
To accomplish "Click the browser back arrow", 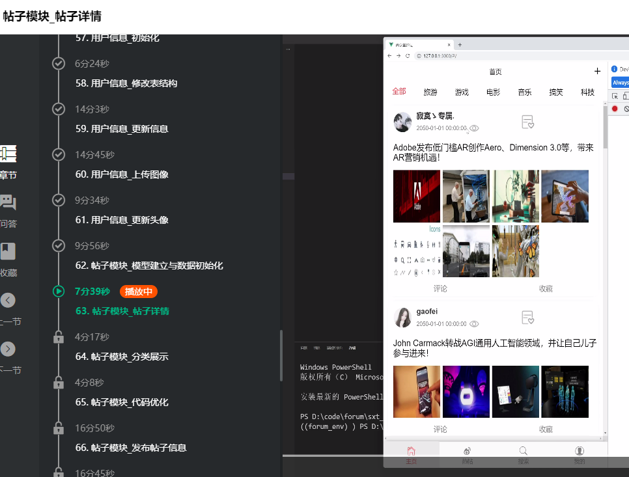I will (389, 56).
